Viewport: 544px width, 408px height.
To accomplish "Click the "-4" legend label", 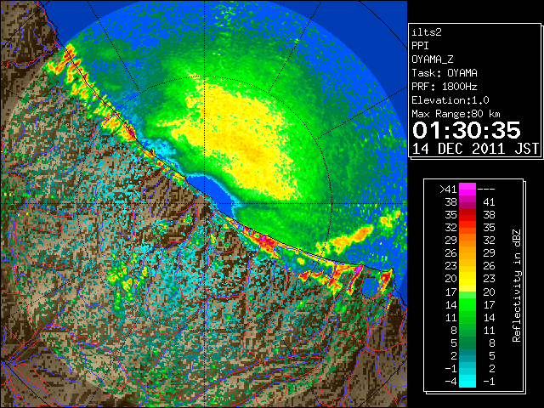I will pos(450,382).
